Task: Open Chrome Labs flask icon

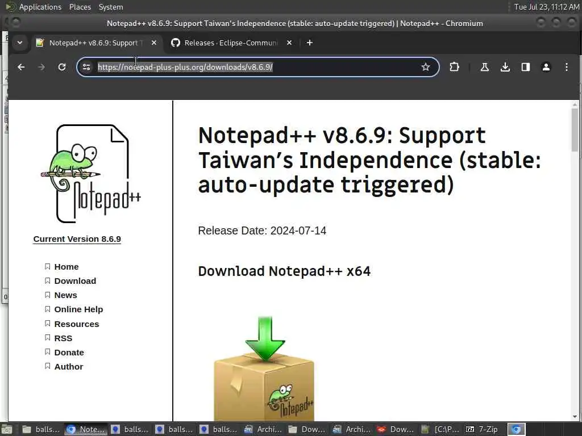Action: click(485, 67)
